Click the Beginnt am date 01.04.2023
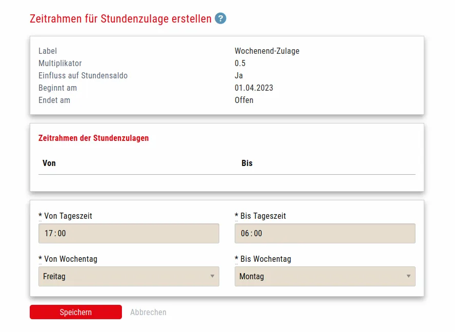455x332 pixels. tap(254, 88)
